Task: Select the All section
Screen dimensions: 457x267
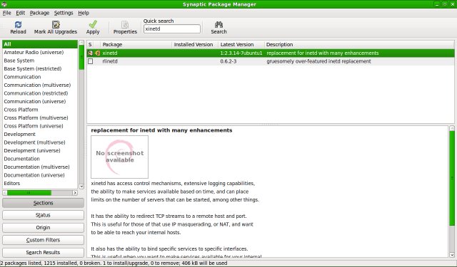Action: (x=40, y=44)
